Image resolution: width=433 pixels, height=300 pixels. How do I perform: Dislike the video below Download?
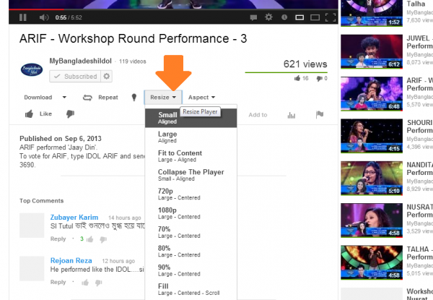coord(70,114)
